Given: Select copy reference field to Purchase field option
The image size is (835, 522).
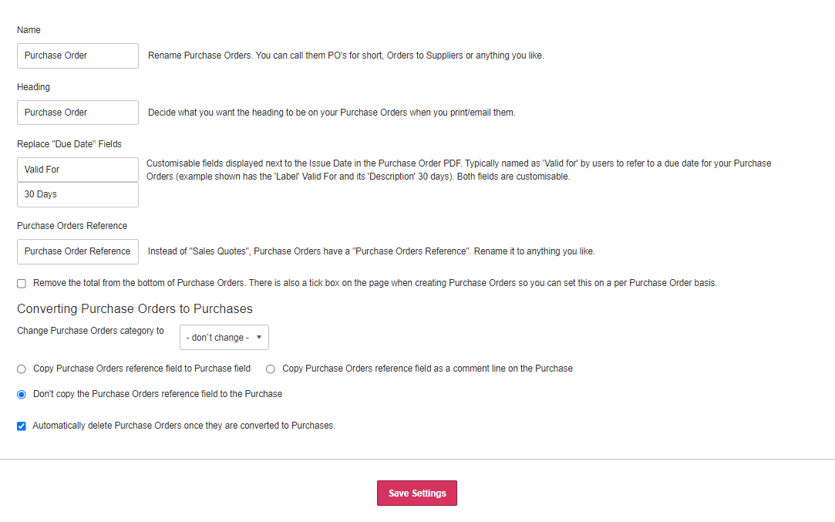Looking at the screenshot, I should click(x=21, y=369).
